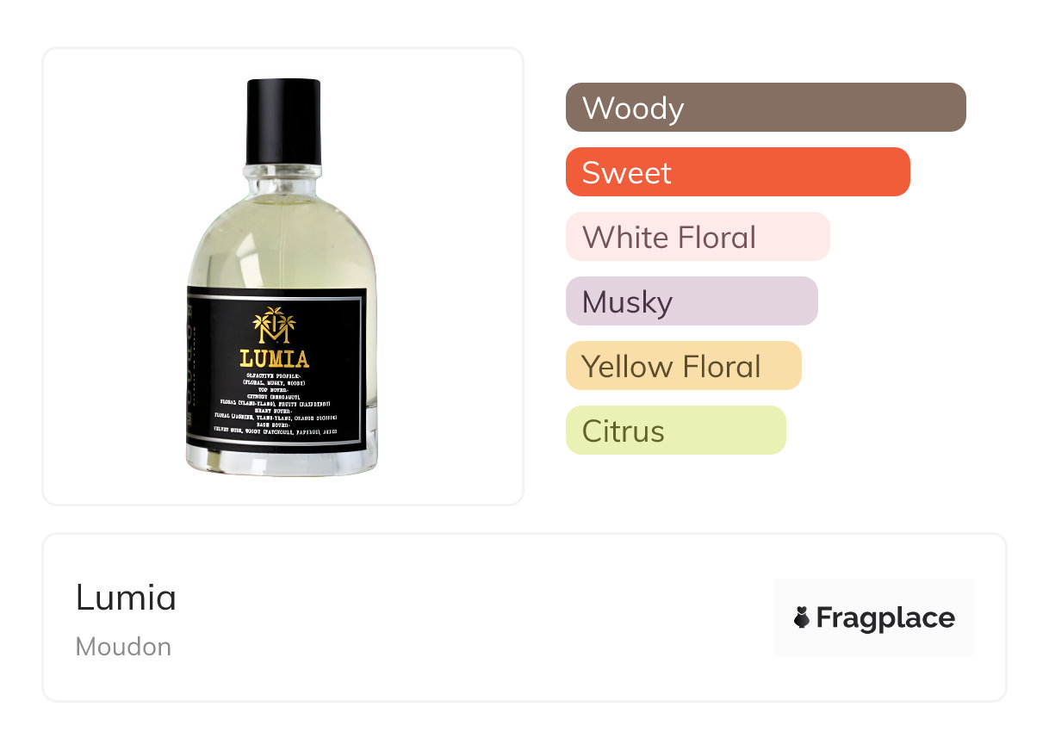Click the gold LUMIA lettering on bottle label
The image size is (1049, 744).
274,358
